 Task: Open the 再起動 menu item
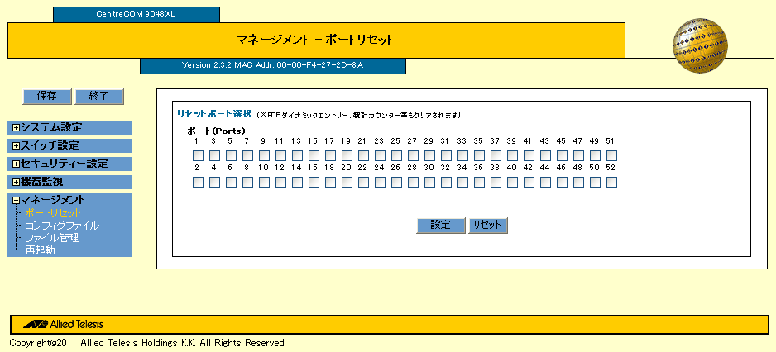click(40, 250)
